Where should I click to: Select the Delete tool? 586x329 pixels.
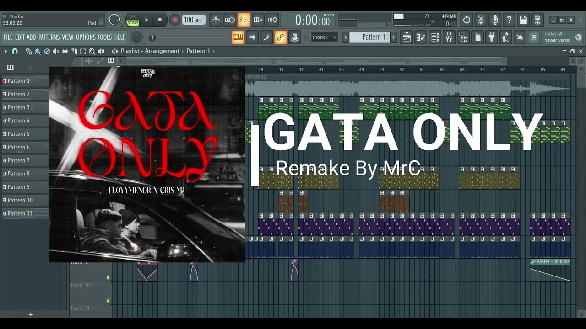(x=47, y=51)
